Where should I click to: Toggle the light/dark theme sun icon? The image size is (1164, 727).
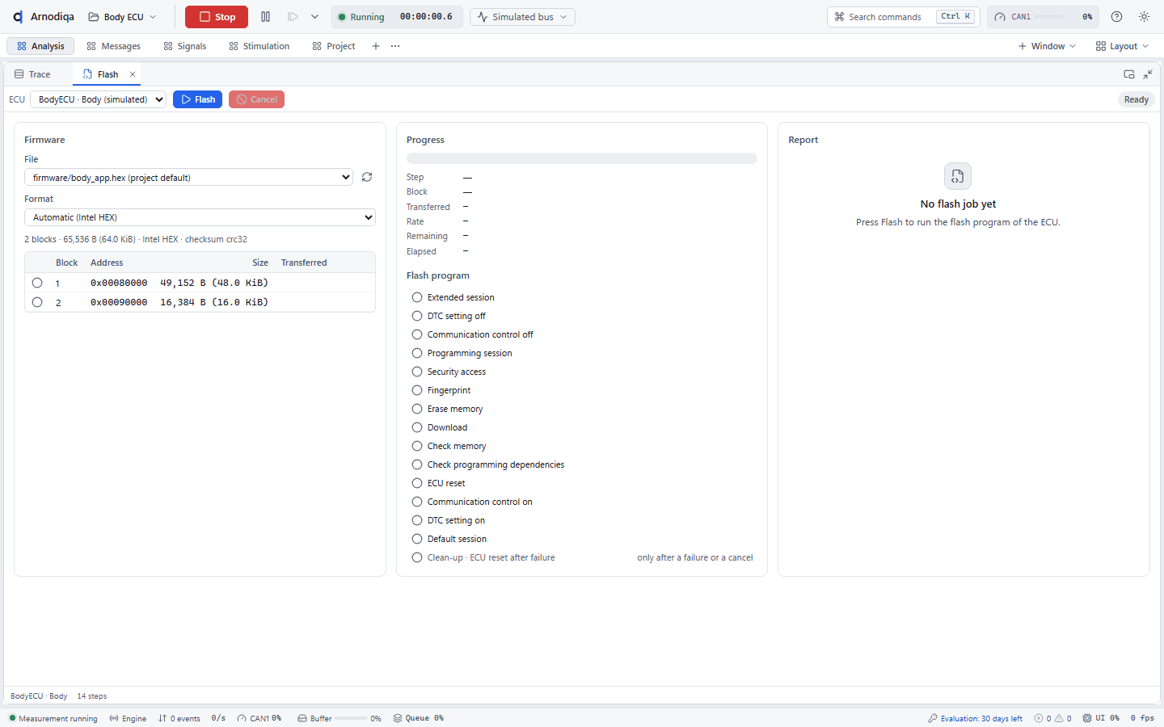pyautogui.click(x=1145, y=17)
